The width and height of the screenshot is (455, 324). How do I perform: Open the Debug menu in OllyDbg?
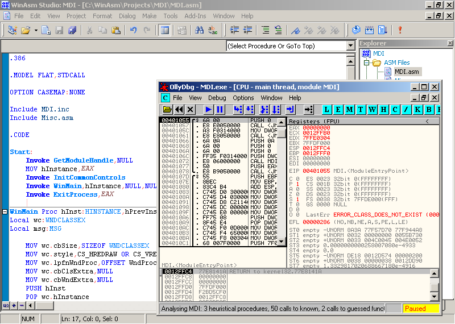click(217, 98)
